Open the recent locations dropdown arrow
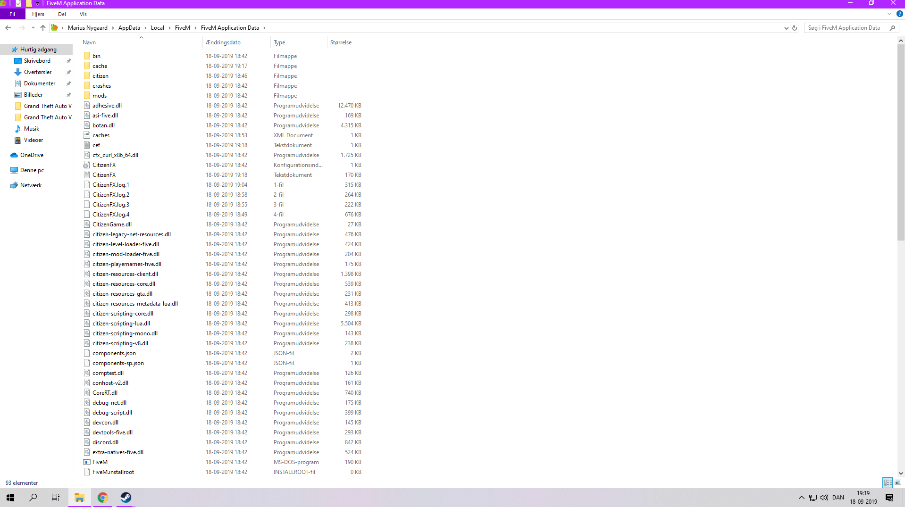 coord(33,28)
